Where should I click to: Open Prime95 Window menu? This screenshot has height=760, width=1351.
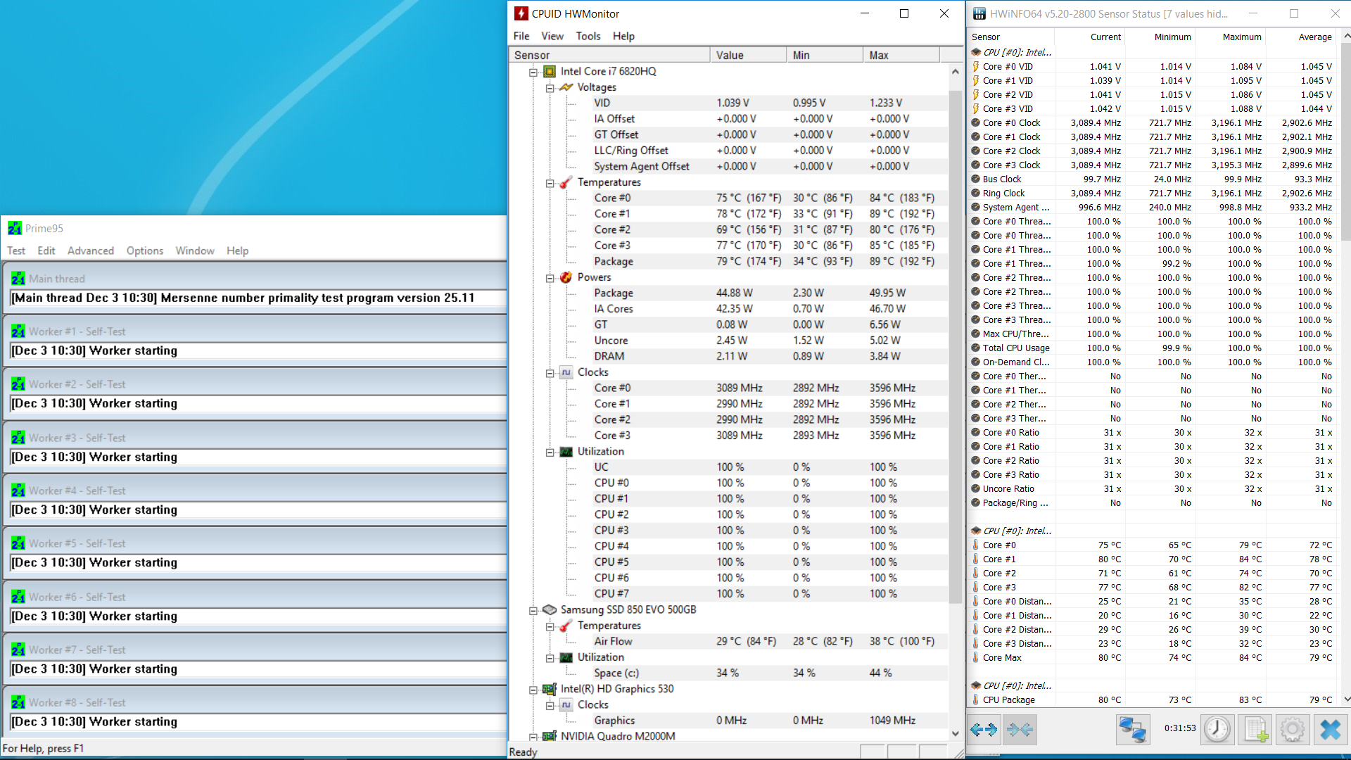(x=195, y=251)
